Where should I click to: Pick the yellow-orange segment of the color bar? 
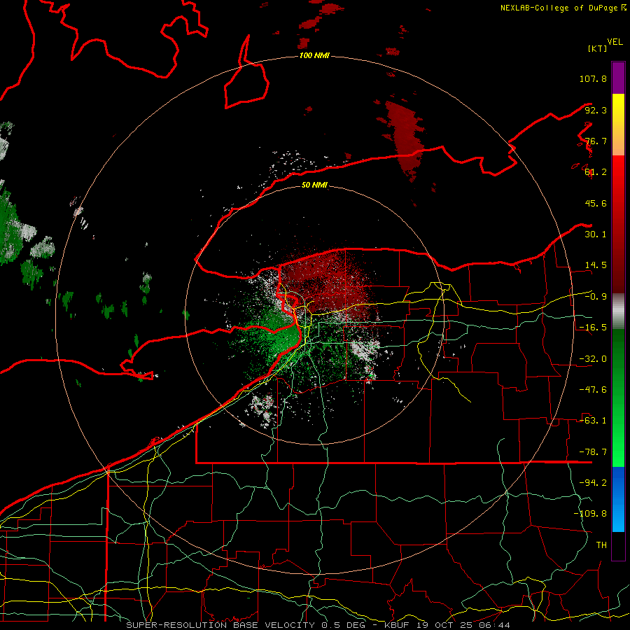618,125
